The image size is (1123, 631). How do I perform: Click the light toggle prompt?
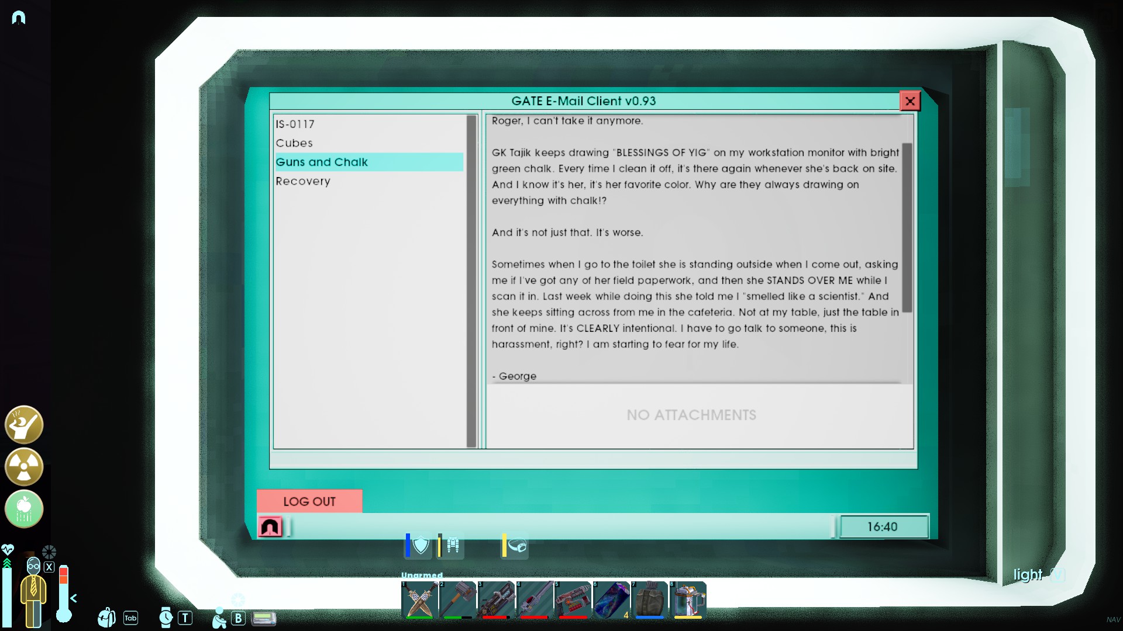point(1039,575)
